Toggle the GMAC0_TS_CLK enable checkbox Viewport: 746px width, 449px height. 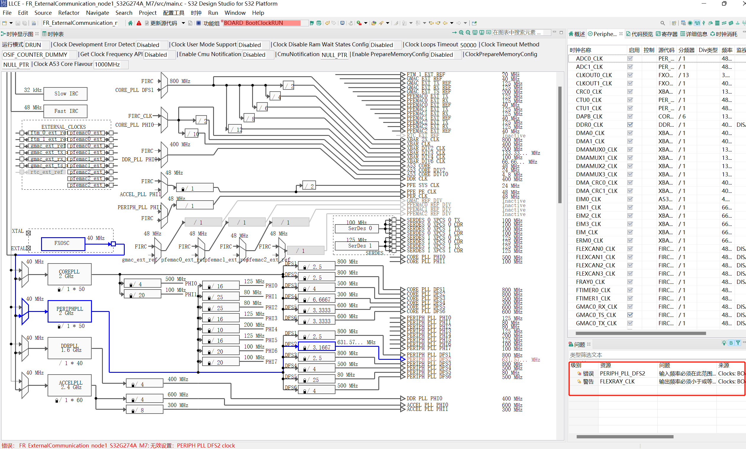point(630,315)
